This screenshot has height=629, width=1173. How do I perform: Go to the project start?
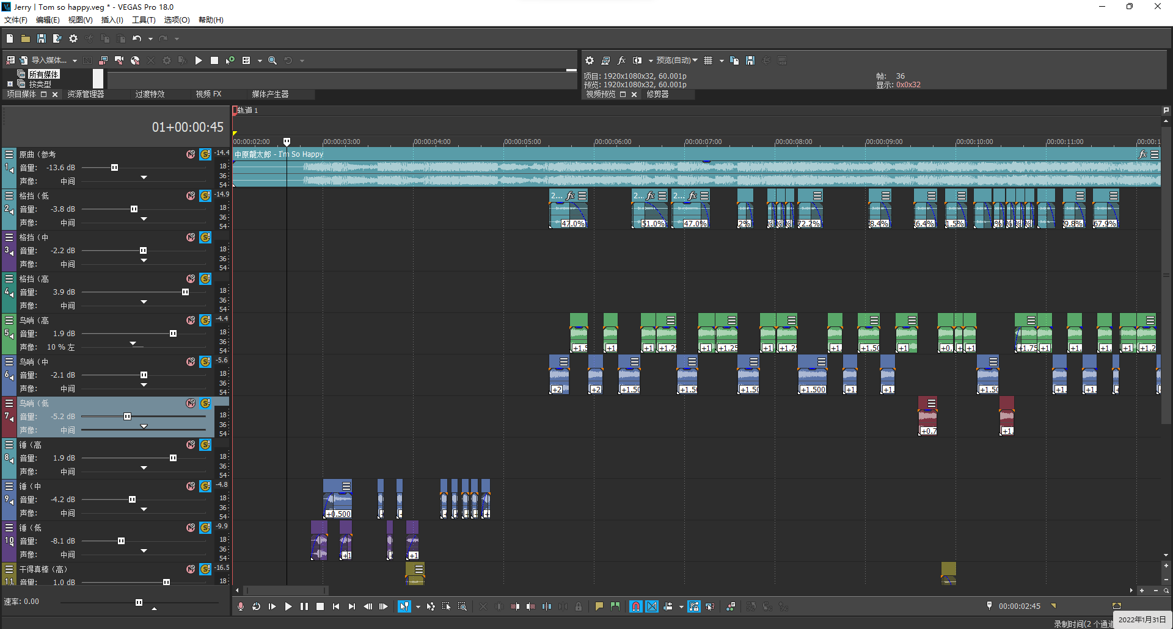(336, 606)
